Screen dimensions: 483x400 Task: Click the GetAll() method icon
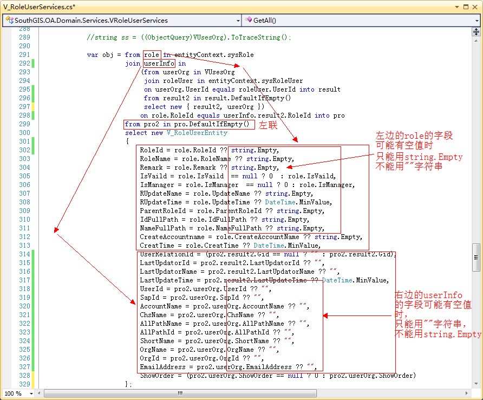pos(249,20)
